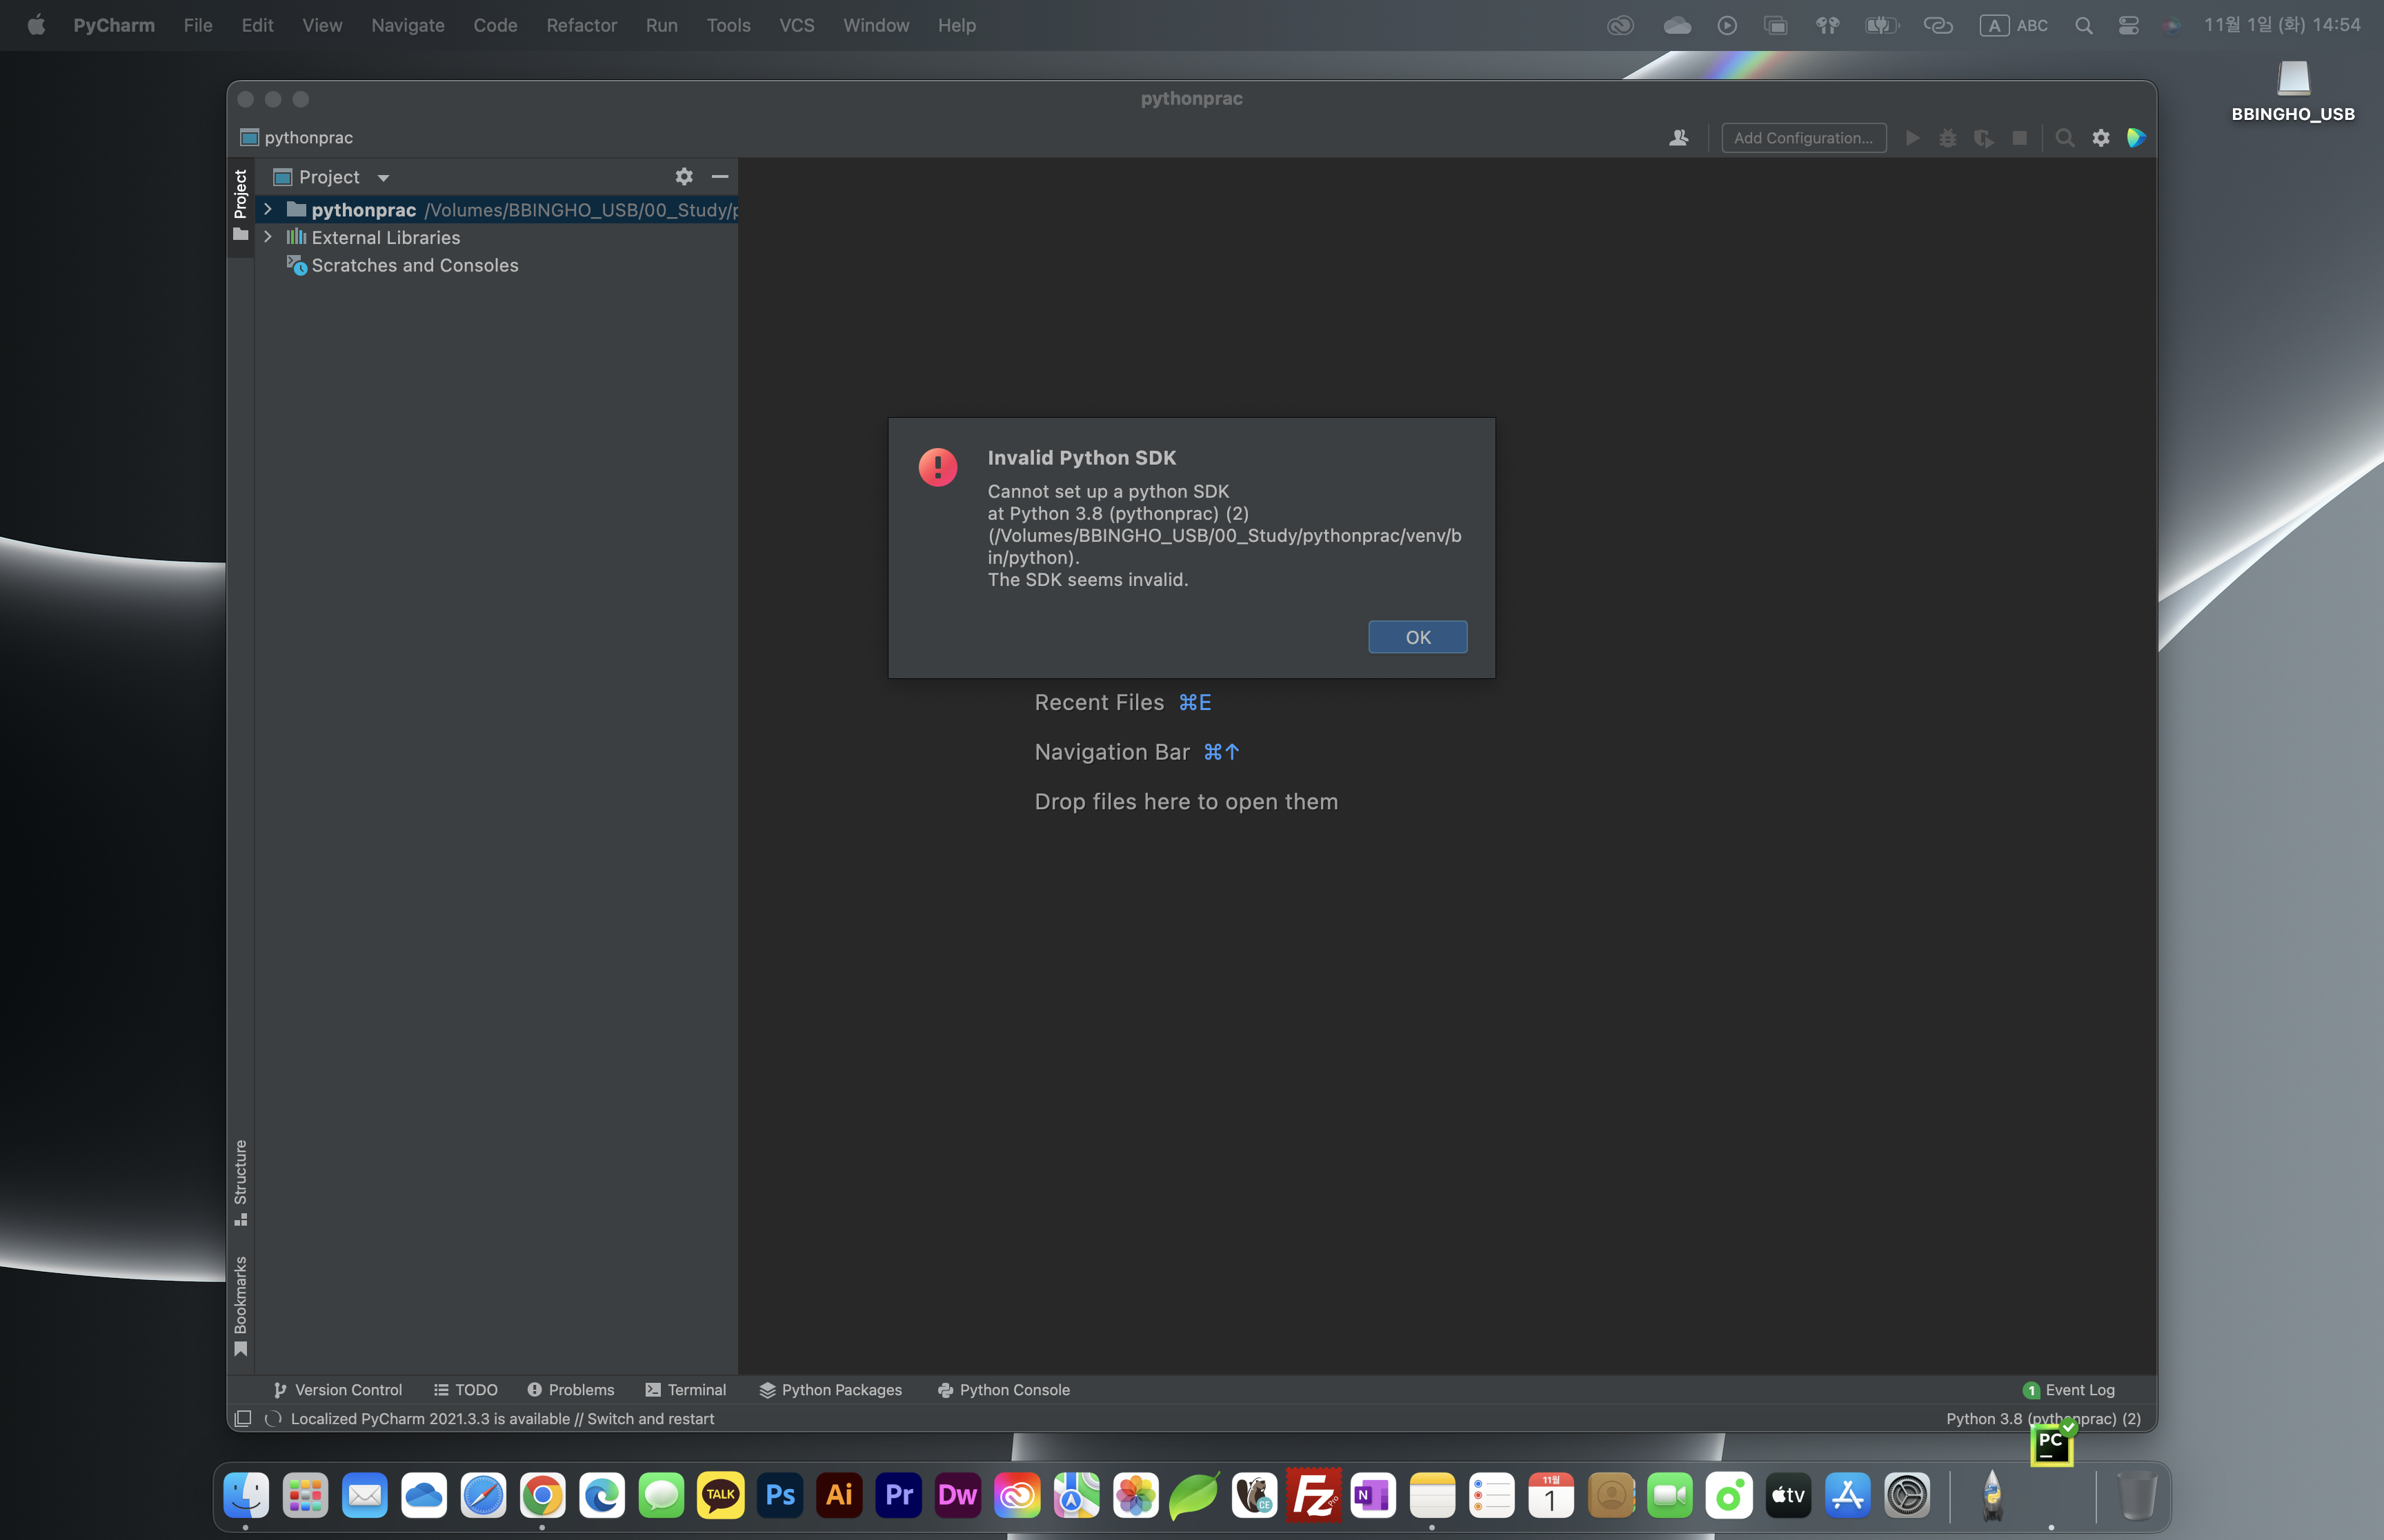Click pythonprac breadcrumb in navigation bar

point(297,138)
